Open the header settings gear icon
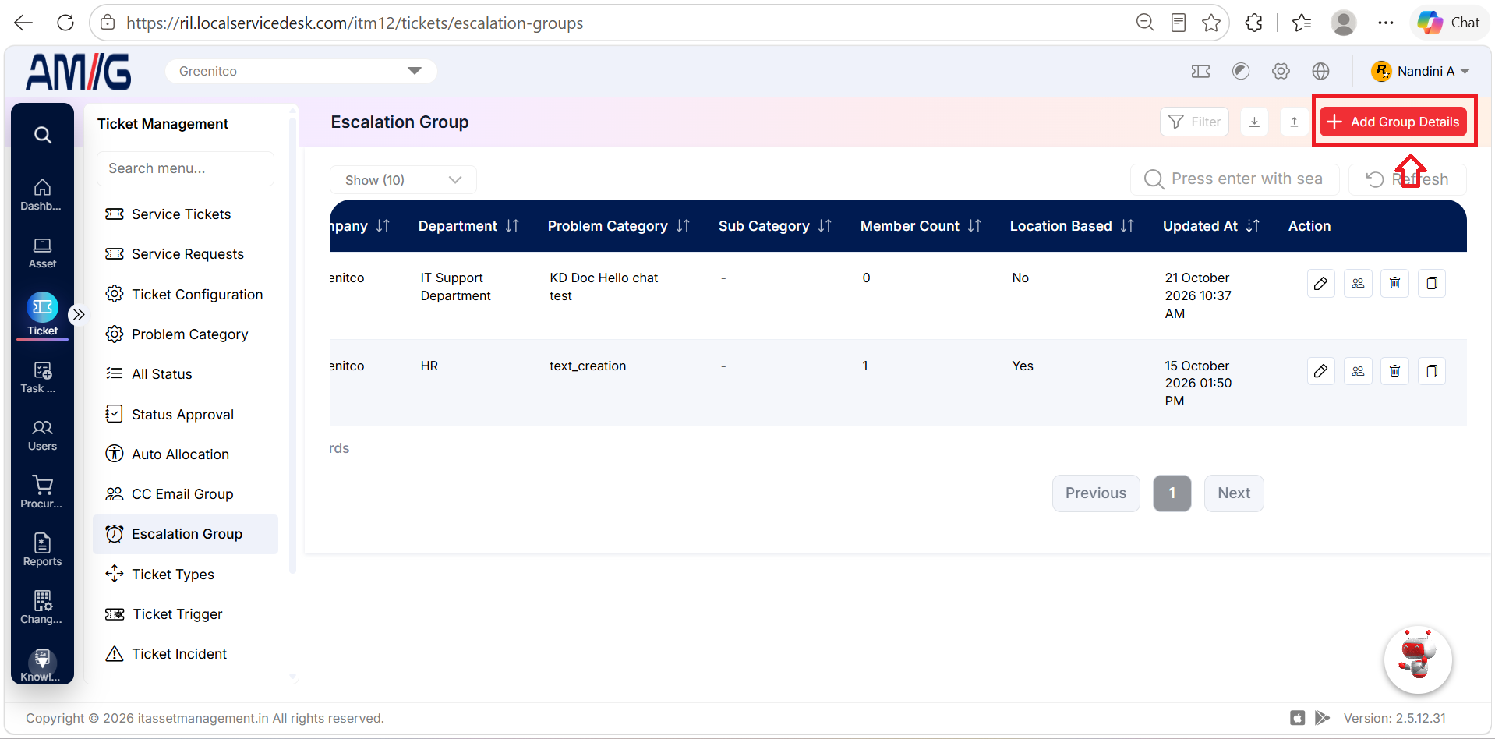 (1281, 71)
